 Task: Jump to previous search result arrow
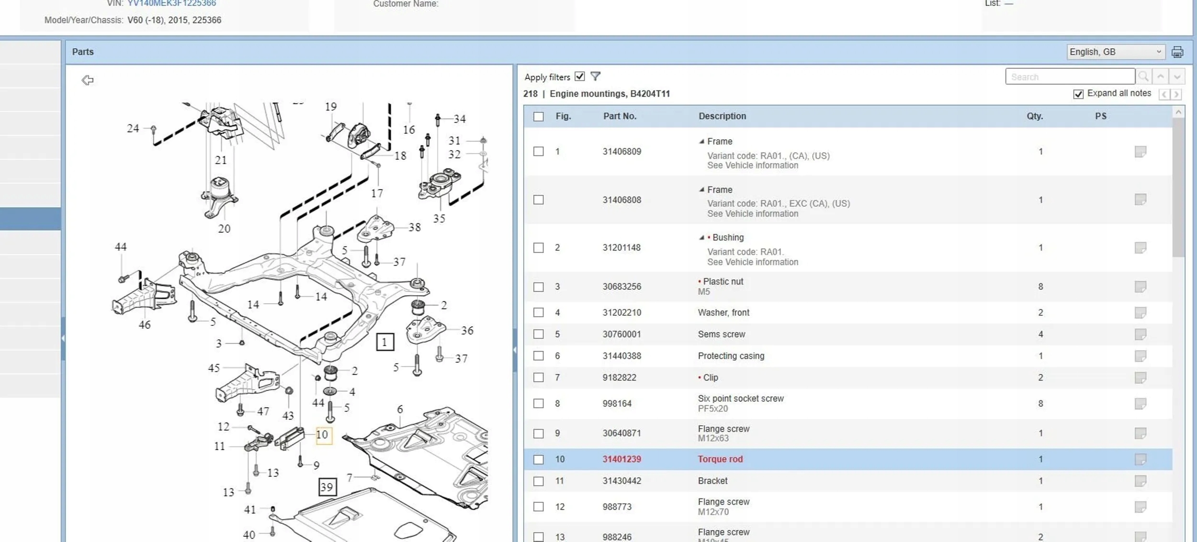pos(1161,77)
